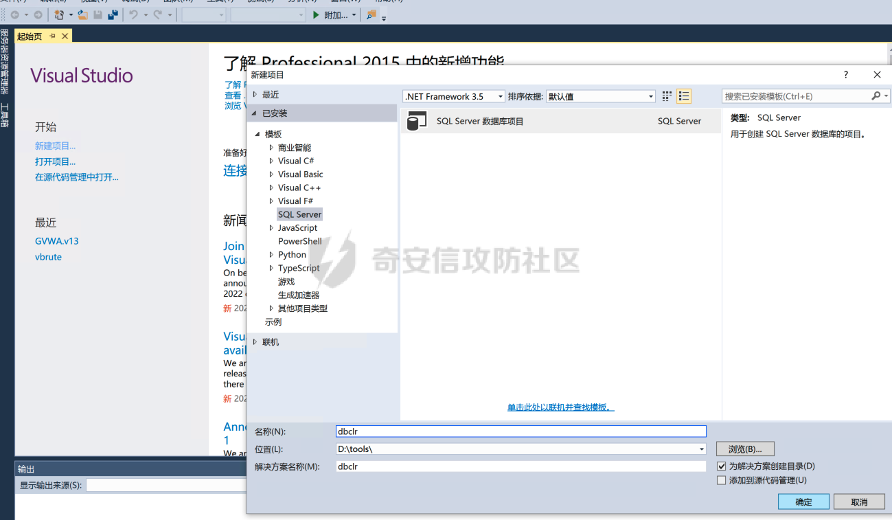Click the 单击此处以联机并查找模板 link
892x520 pixels.
(x=560, y=407)
